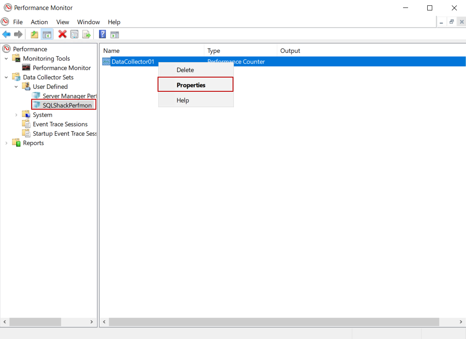Choose Properties from the context menu
The width and height of the screenshot is (466, 339).
tap(196, 85)
